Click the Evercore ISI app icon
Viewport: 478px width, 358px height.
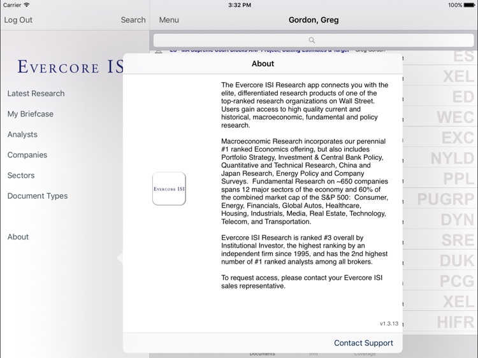169,189
